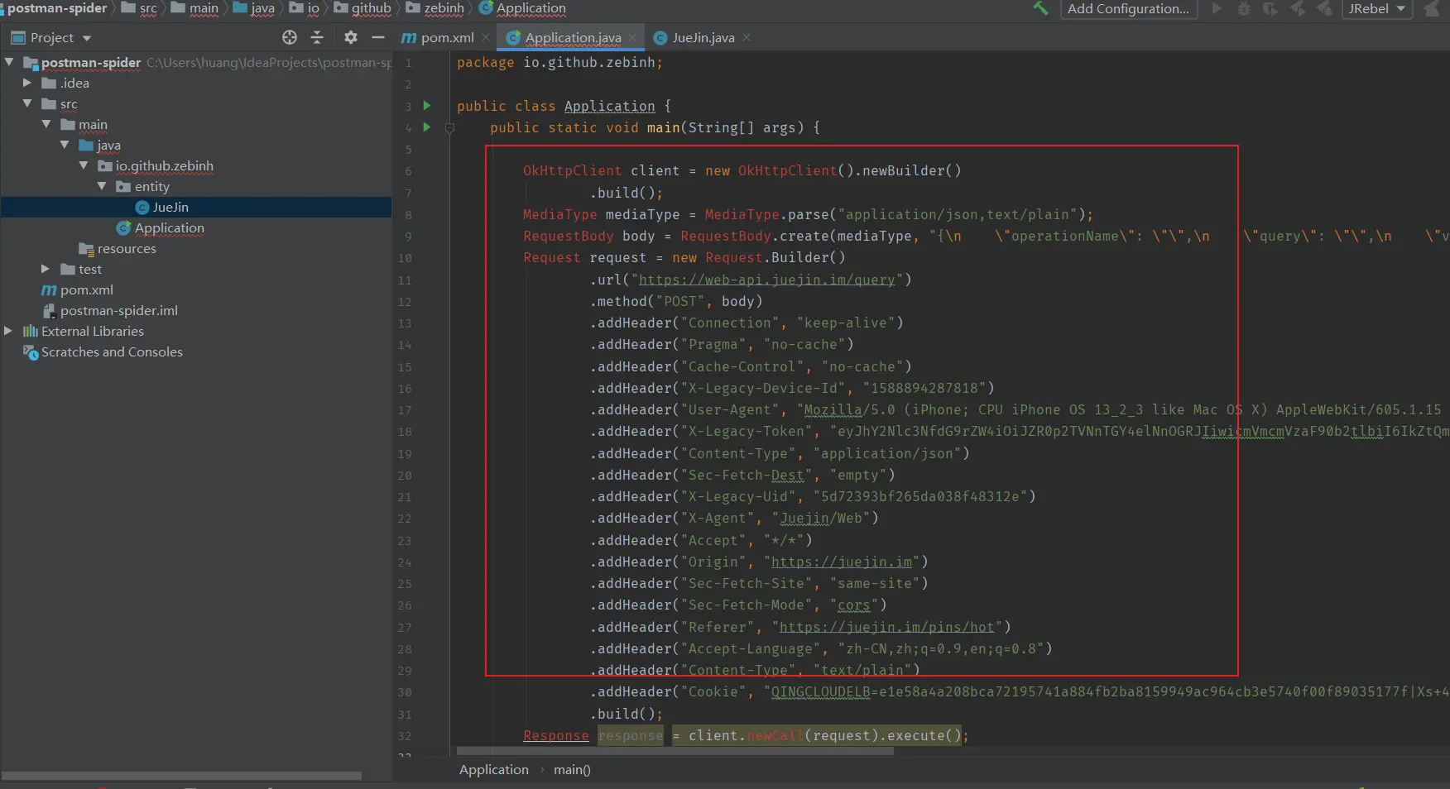Viewport: 1450px width, 789px height.
Task: Close the pom.xml editor tab
Action: click(486, 37)
